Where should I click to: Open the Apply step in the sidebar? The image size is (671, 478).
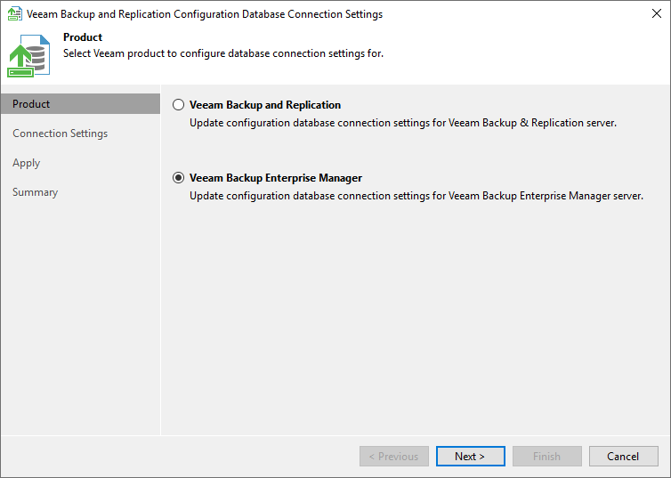pos(27,163)
